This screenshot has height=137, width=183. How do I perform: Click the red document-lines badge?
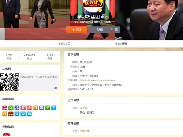[23, 108]
